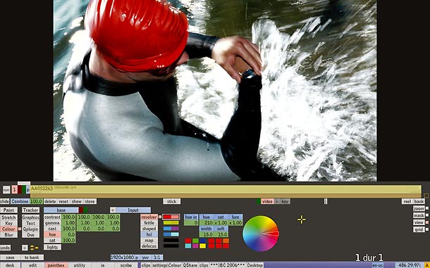Toggle the zoom checkbox

click(427, 208)
